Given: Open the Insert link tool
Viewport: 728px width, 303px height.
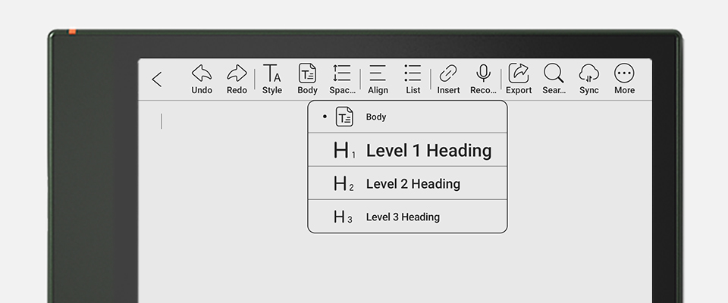Looking at the screenshot, I should [x=448, y=80].
